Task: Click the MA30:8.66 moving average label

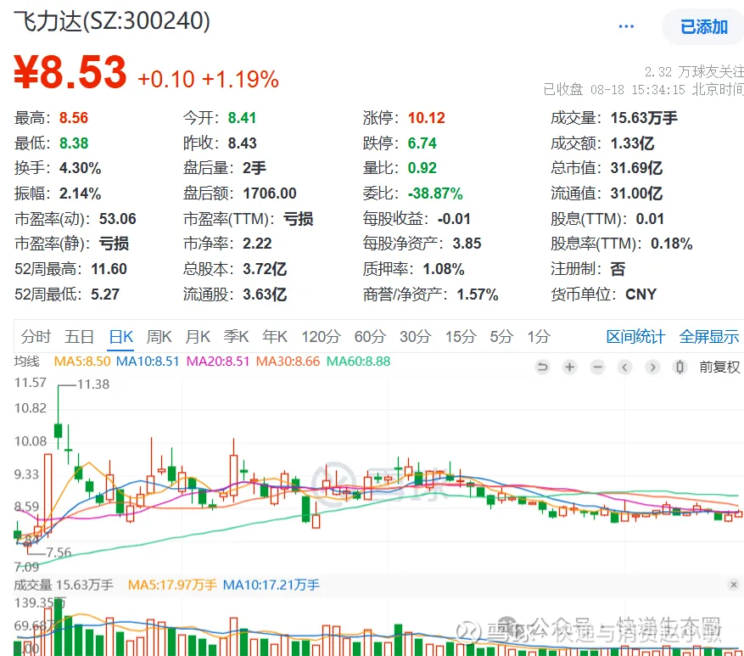Action: point(288,362)
